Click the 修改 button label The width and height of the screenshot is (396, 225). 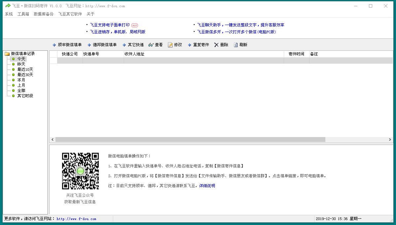click(x=178, y=45)
